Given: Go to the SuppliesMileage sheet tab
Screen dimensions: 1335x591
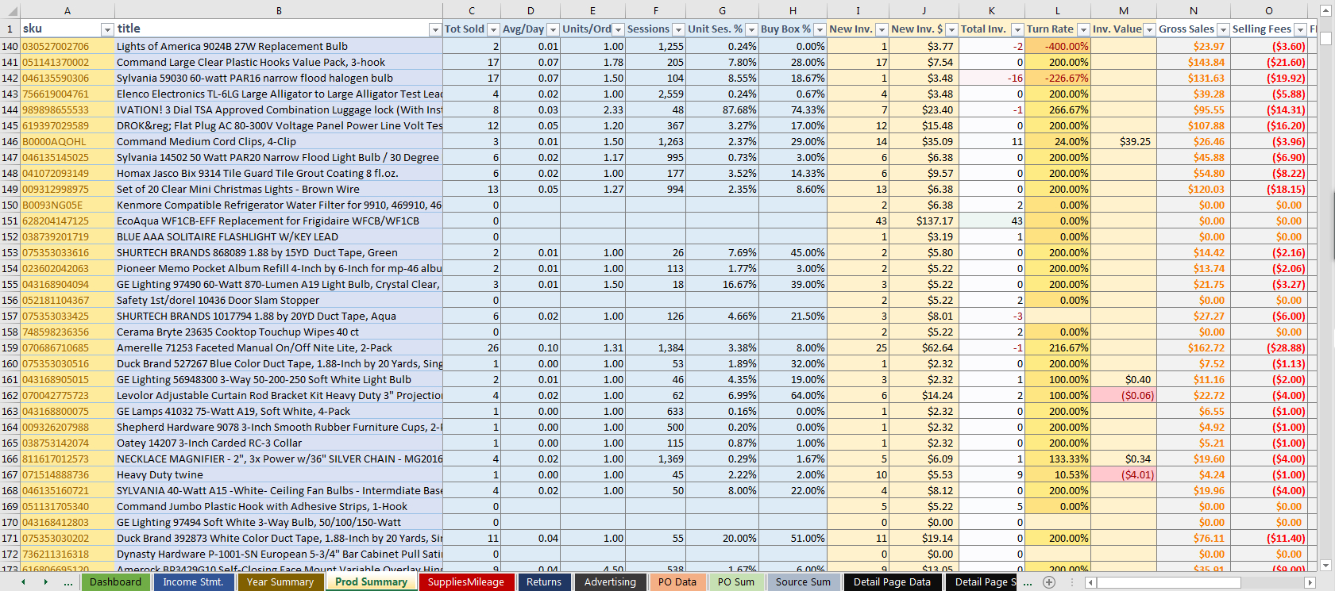Looking at the screenshot, I should pyautogui.click(x=466, y=582).
